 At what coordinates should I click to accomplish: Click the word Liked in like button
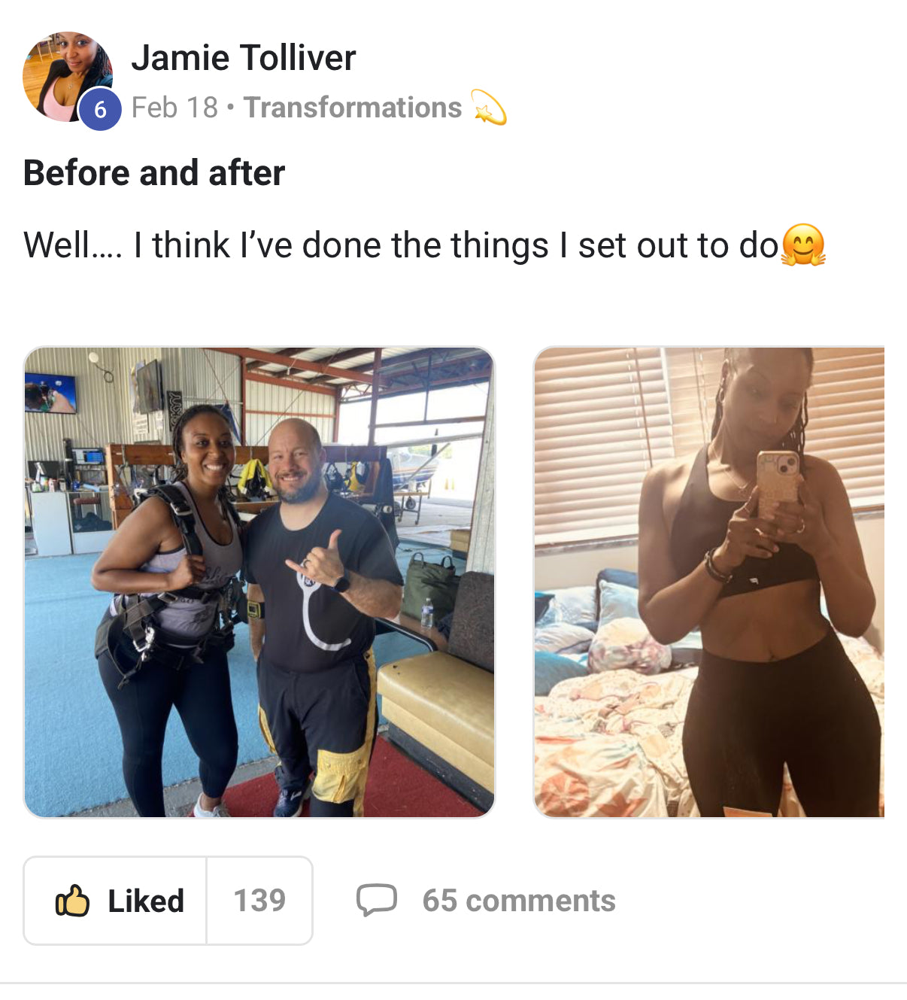tap(146, 901)
